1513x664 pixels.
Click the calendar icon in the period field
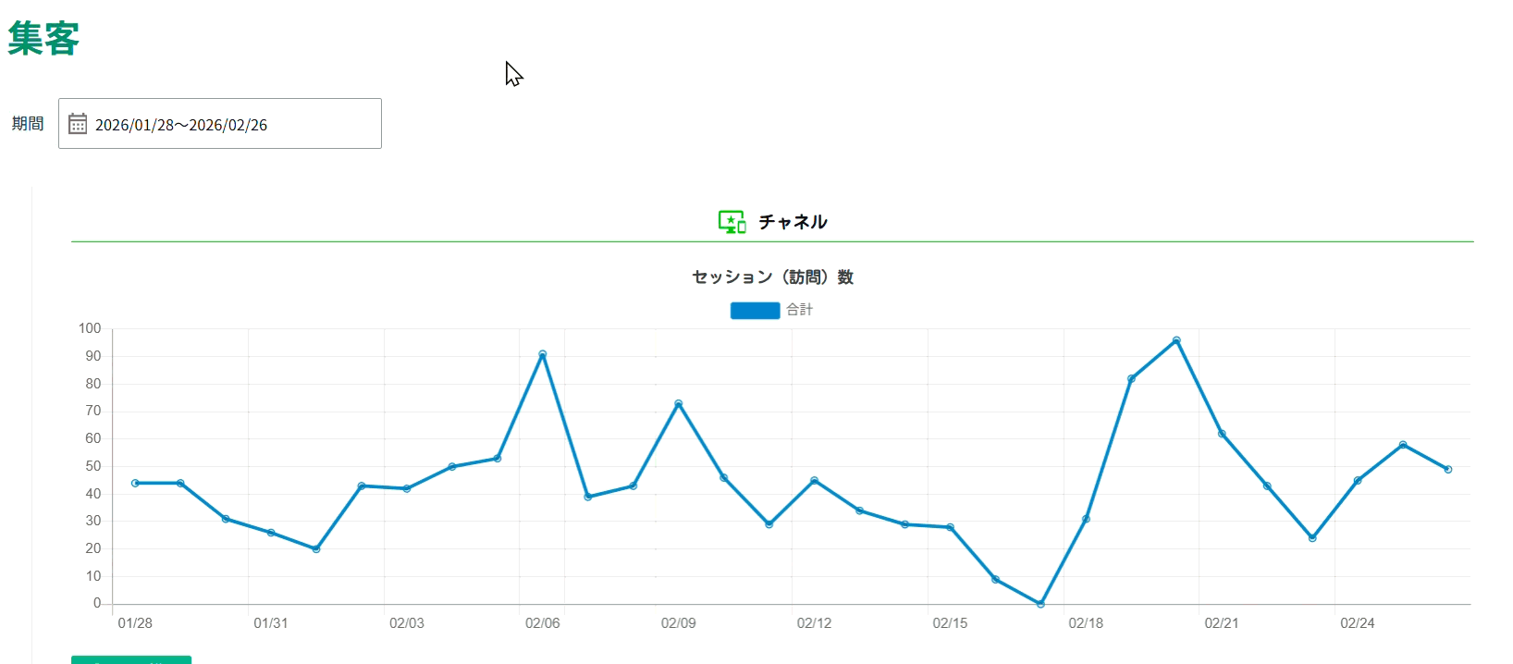click(x=78, y=124)
